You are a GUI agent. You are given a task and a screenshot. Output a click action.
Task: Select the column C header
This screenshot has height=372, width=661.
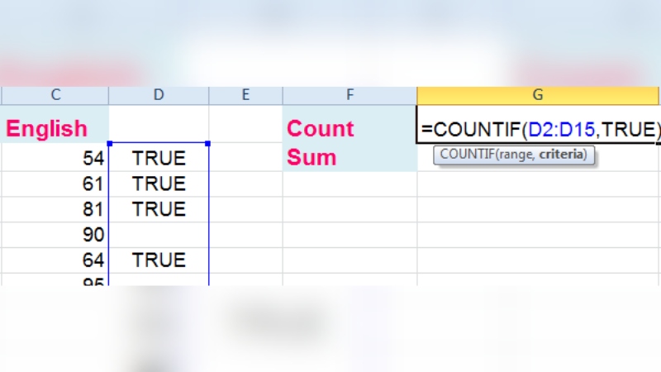click(55, 95)
